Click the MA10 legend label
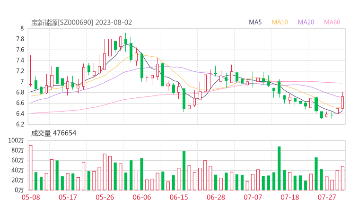 pyautogui.click(x=280, y=22)
